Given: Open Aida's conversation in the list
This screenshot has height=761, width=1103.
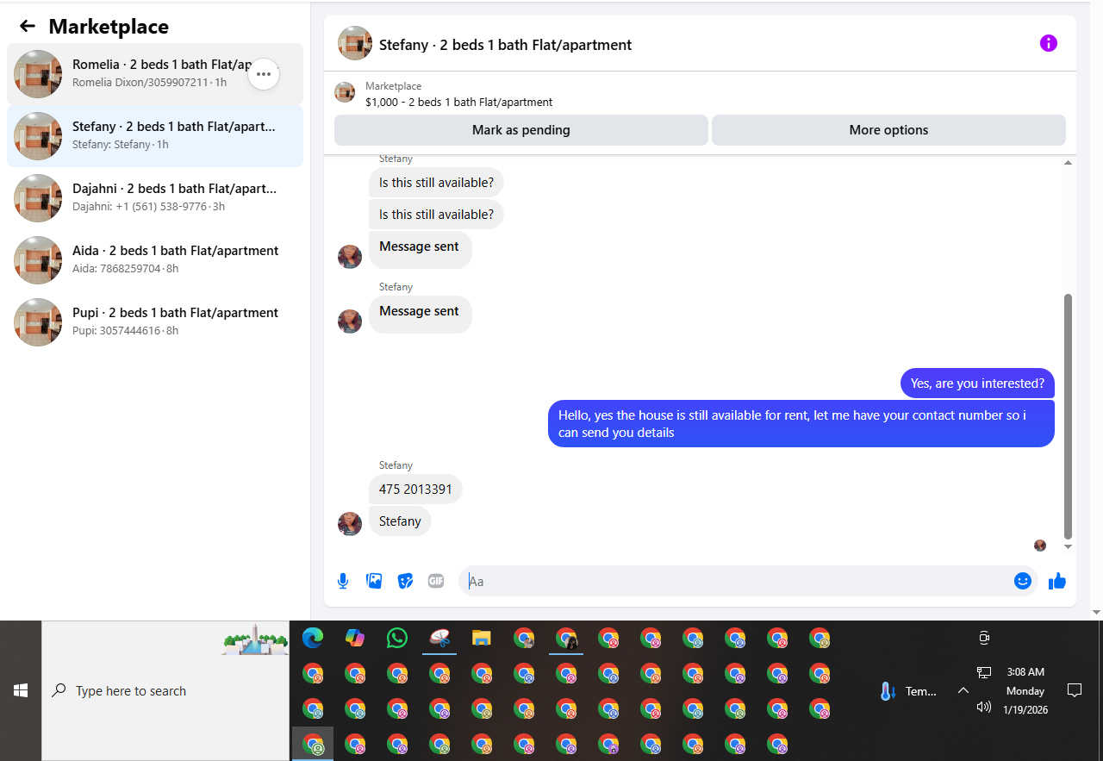Looking at the screenshot, I should (155, 260).
